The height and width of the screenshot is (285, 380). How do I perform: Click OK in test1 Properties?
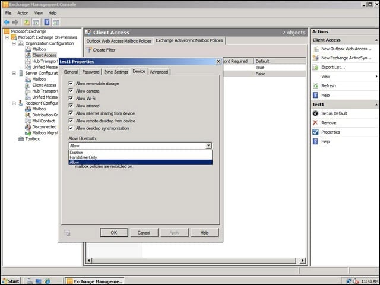114,233
